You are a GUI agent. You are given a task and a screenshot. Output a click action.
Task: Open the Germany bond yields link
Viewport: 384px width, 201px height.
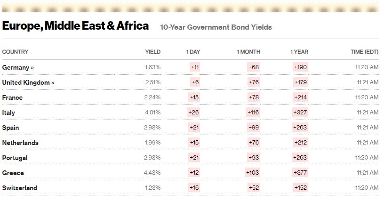tap(18, 67)
